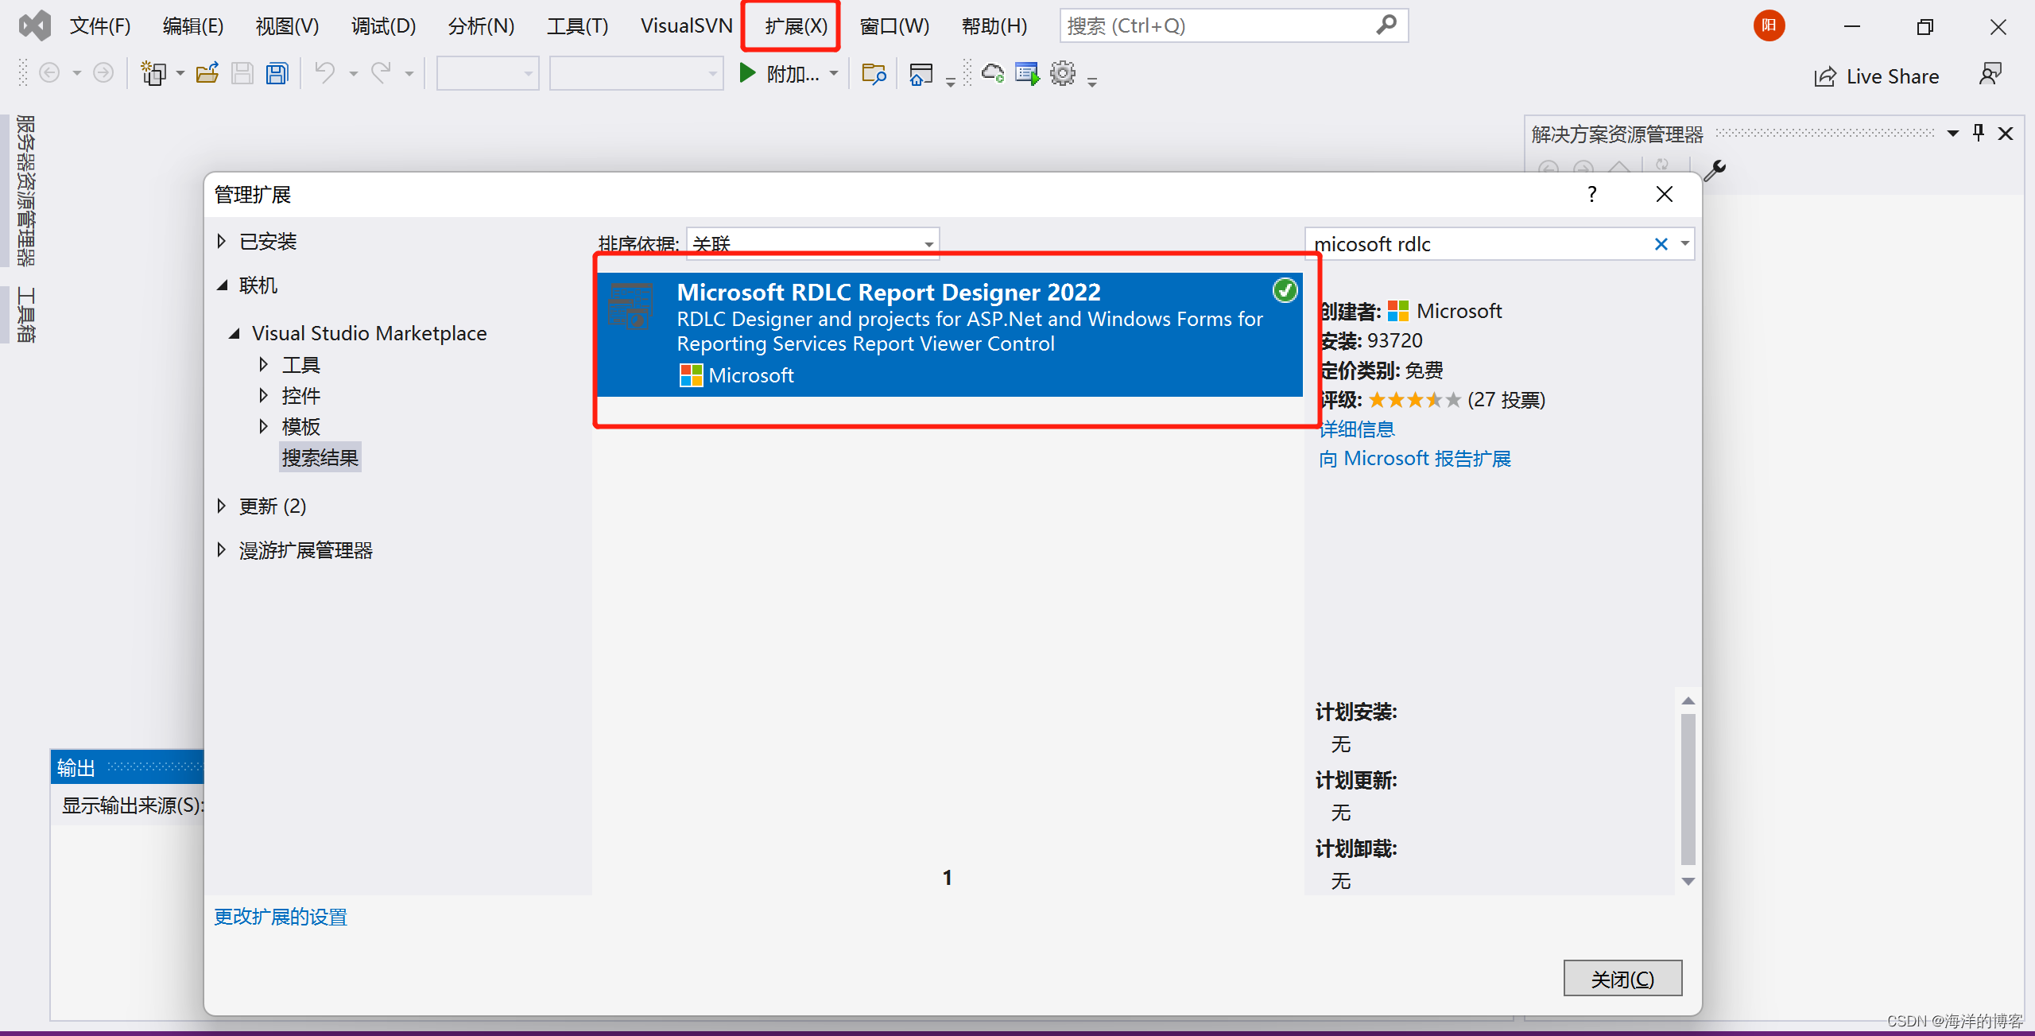
Task: Collapse the 联机 tree node
Action: (x=223, y=285)
